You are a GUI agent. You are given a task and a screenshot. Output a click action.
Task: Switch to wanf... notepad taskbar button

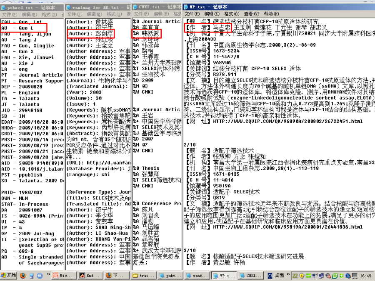[197, 276]
